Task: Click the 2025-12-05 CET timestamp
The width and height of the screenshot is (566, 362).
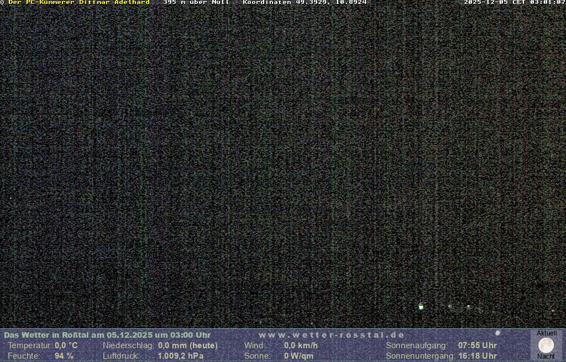Action: 514,2
